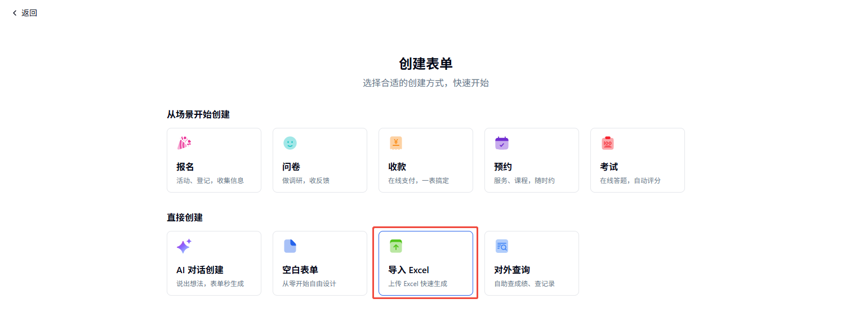
Task: Click the smiley face icon for 问卷
Action: (290, 143)
